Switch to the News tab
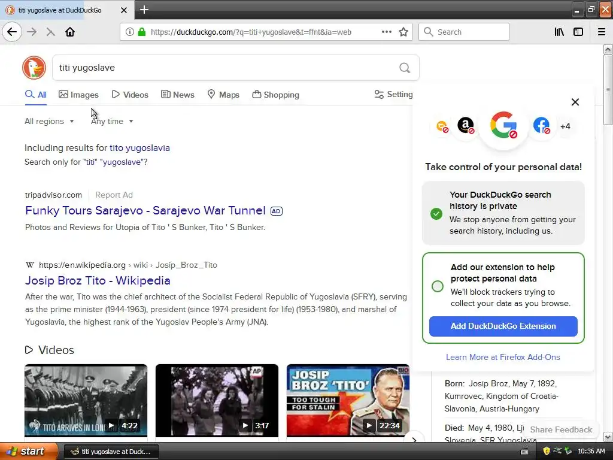Image resolution: width=613 pixels, height=460 pixels. pos(178,95)
